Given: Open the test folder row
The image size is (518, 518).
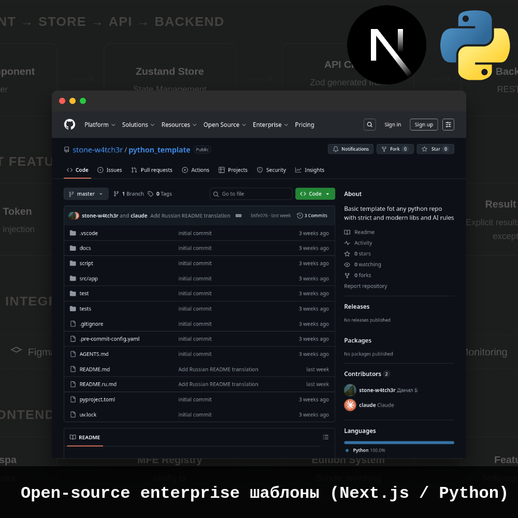Looking at the screenshot, I should click(x=199, y=293).
